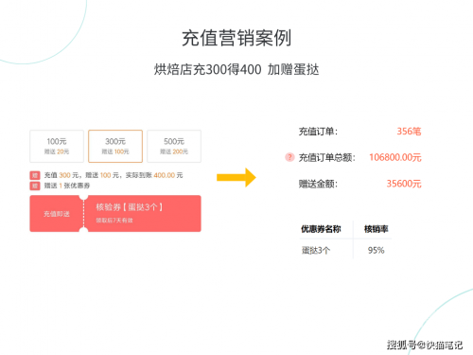Select the 100元 recharge option

point(57,146)
